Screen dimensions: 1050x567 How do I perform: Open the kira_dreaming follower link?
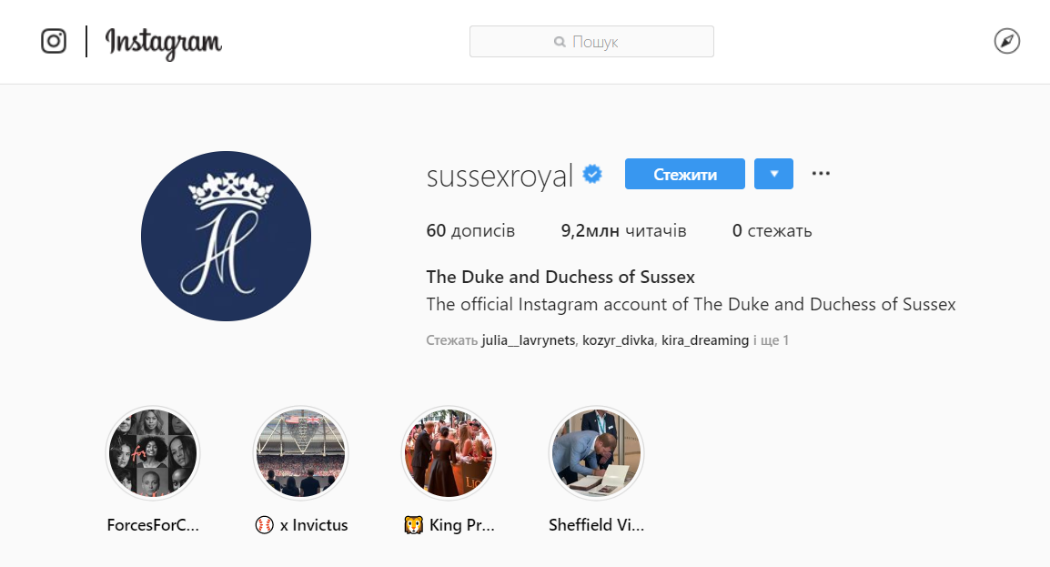pos(705,340)
